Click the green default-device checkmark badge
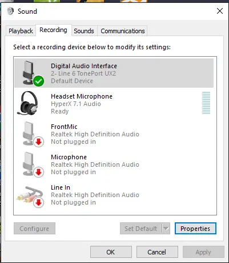 39,81
